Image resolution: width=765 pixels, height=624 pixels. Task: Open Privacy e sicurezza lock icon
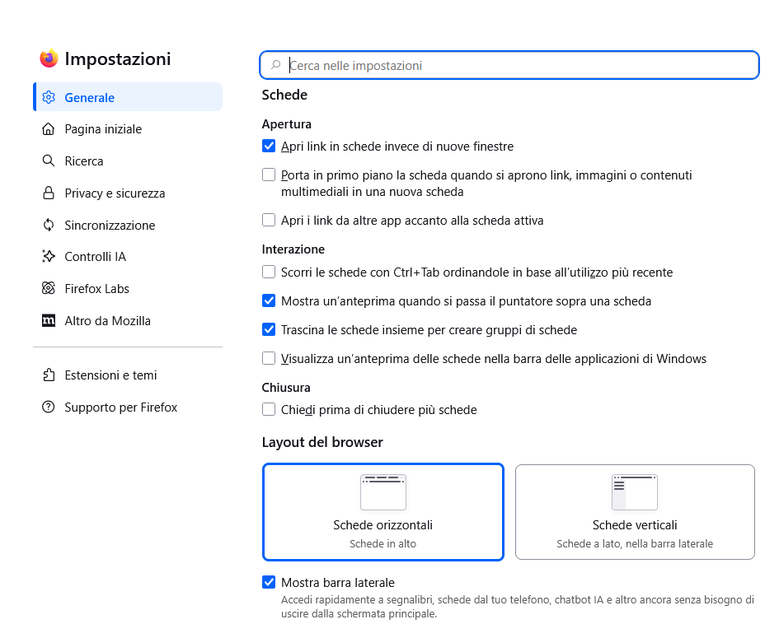tap(49, 193)
